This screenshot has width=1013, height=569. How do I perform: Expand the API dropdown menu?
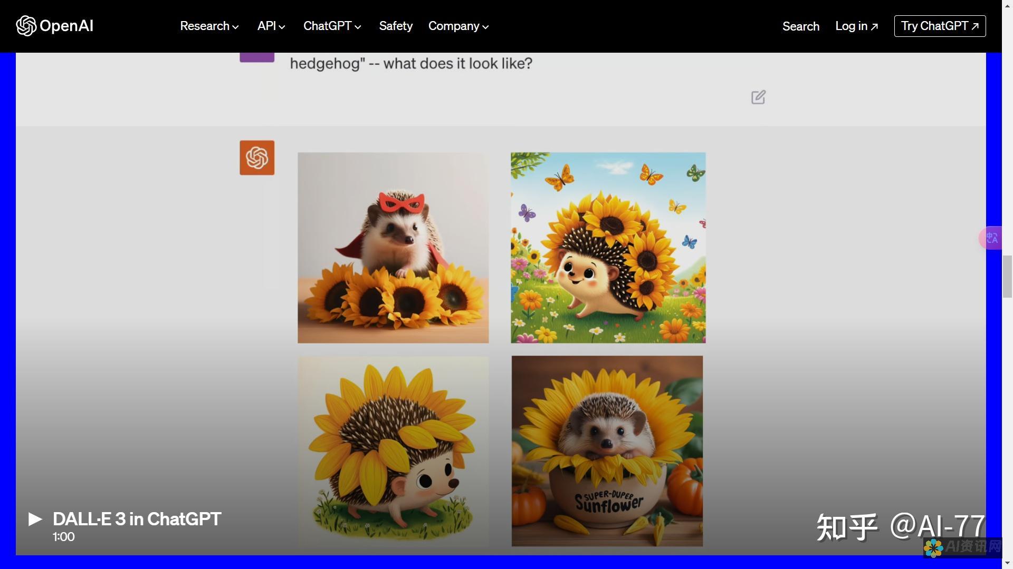pyautogui.click(x=271, y=26)
